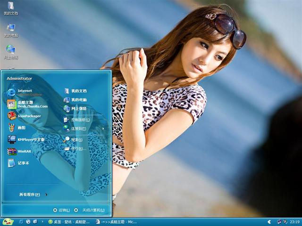Viewport: 302px width, 226px height.
Task: Open 网上邻居 in Start menu
Action: pos(75,109)
